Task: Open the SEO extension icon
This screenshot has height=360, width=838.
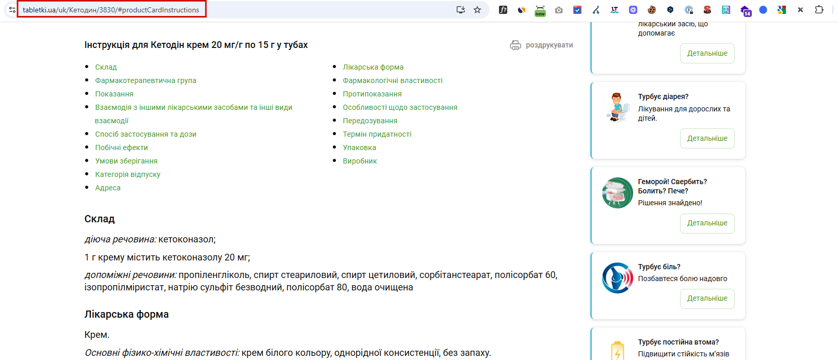Action: tap(707, 10)
